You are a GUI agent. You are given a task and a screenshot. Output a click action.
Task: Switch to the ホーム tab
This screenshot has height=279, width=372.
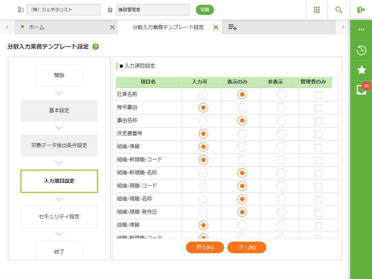pyautogui.click(x=36, y=27)
